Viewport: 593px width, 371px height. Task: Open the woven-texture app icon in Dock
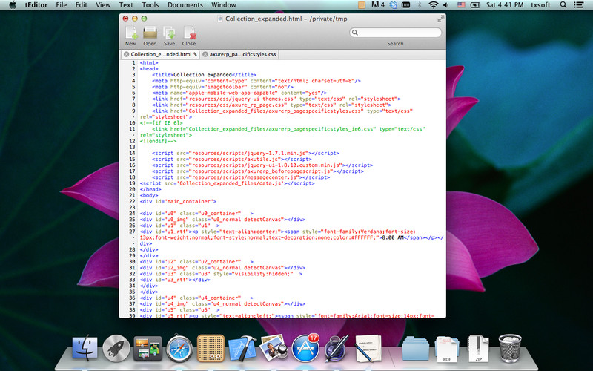[211, 347]
